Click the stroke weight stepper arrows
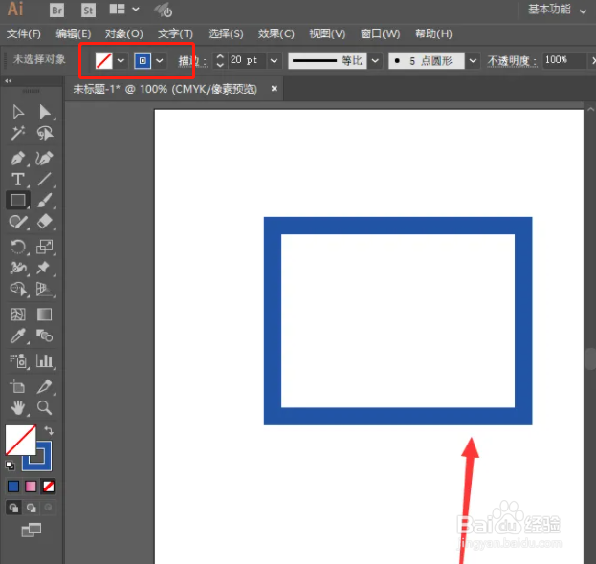The image size is (596, 564). [x=220, y=60]
